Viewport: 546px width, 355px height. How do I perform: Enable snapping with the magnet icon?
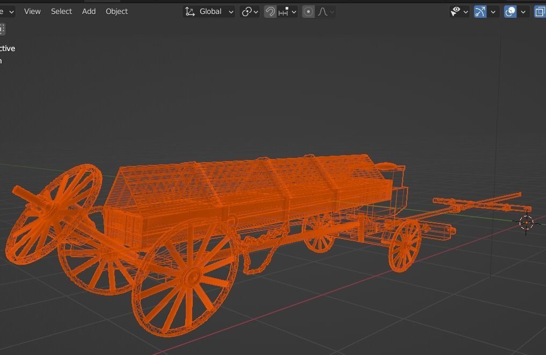270,11
